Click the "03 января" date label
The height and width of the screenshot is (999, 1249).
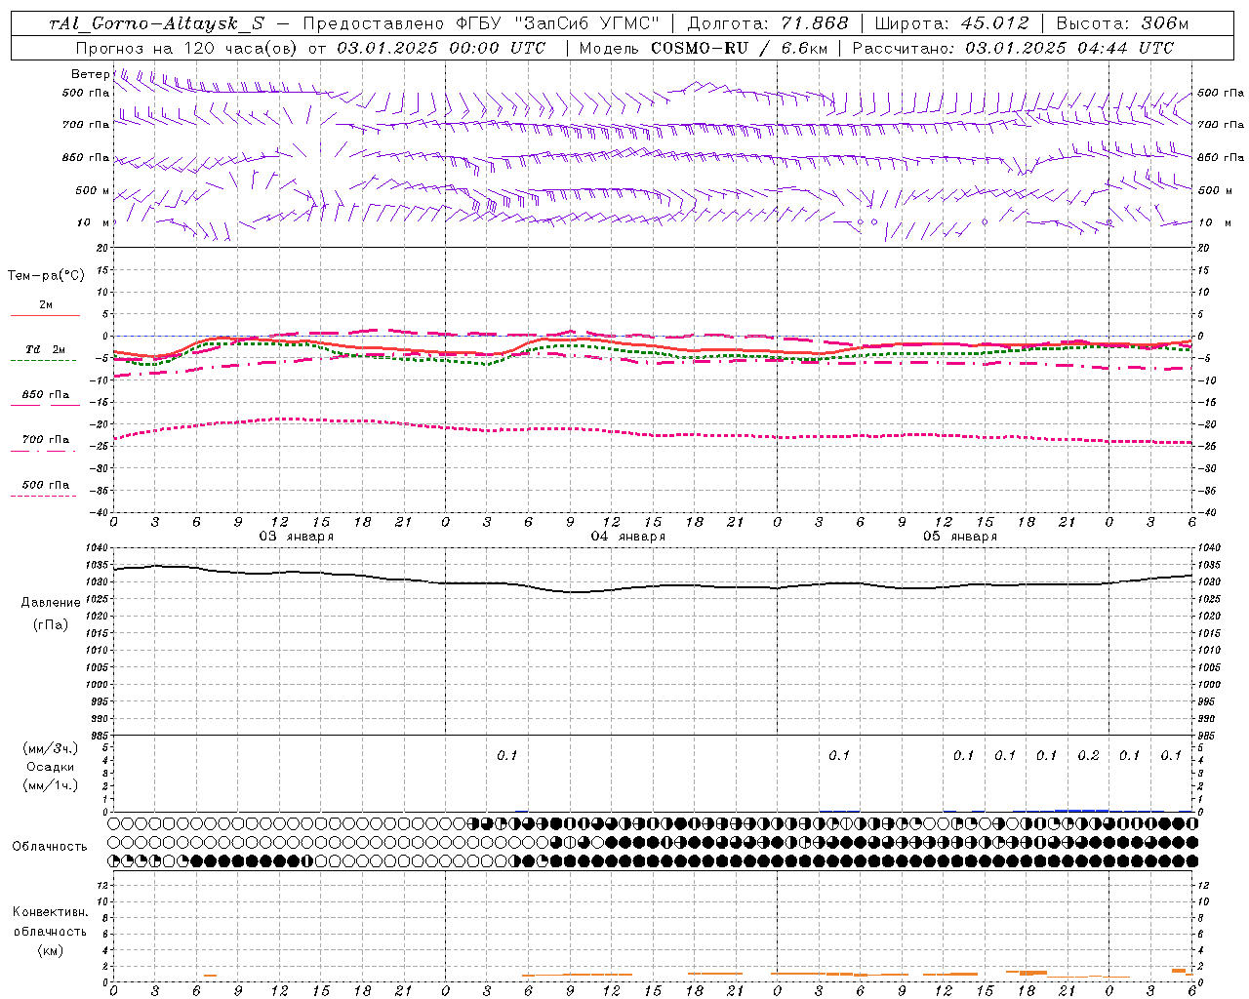click(x=296, y=537)
